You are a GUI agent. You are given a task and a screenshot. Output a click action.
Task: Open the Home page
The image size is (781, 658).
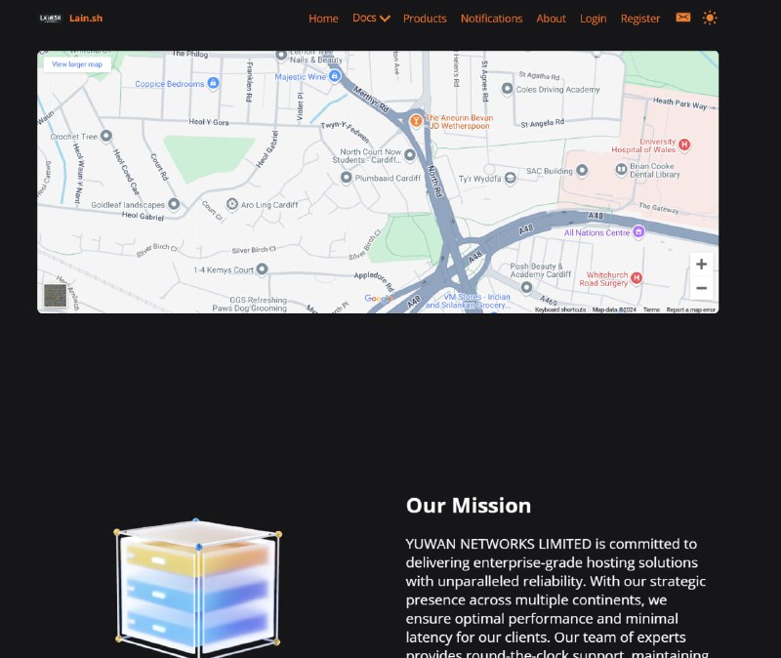click(x=323, y=19)
